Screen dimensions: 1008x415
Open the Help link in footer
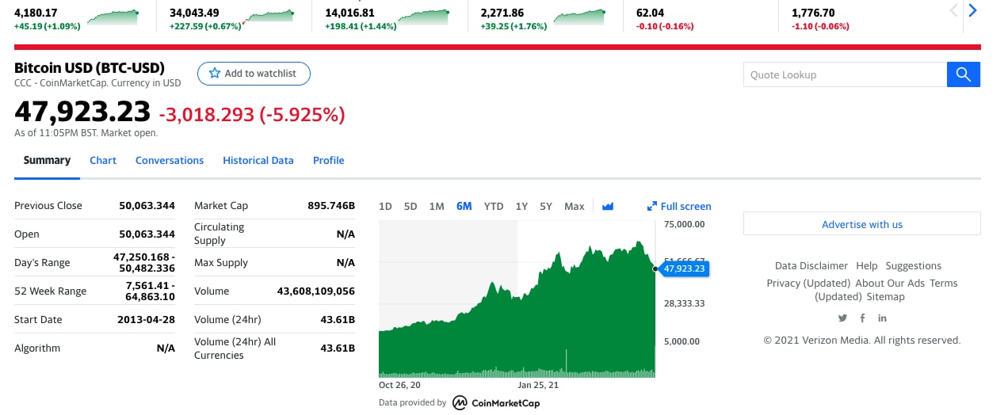click(x=867, y=266)
